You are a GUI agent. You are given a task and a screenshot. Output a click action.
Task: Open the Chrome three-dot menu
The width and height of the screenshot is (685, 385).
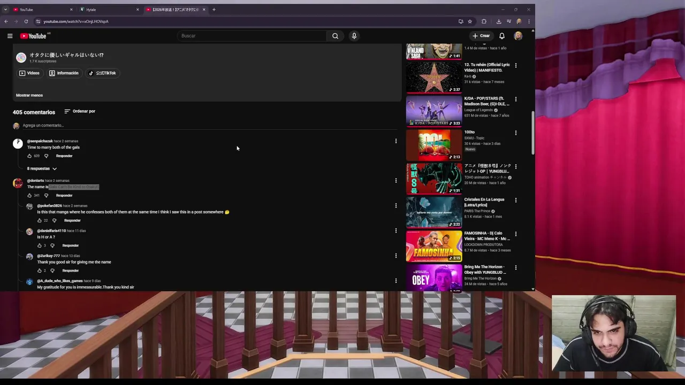(529, 21)
